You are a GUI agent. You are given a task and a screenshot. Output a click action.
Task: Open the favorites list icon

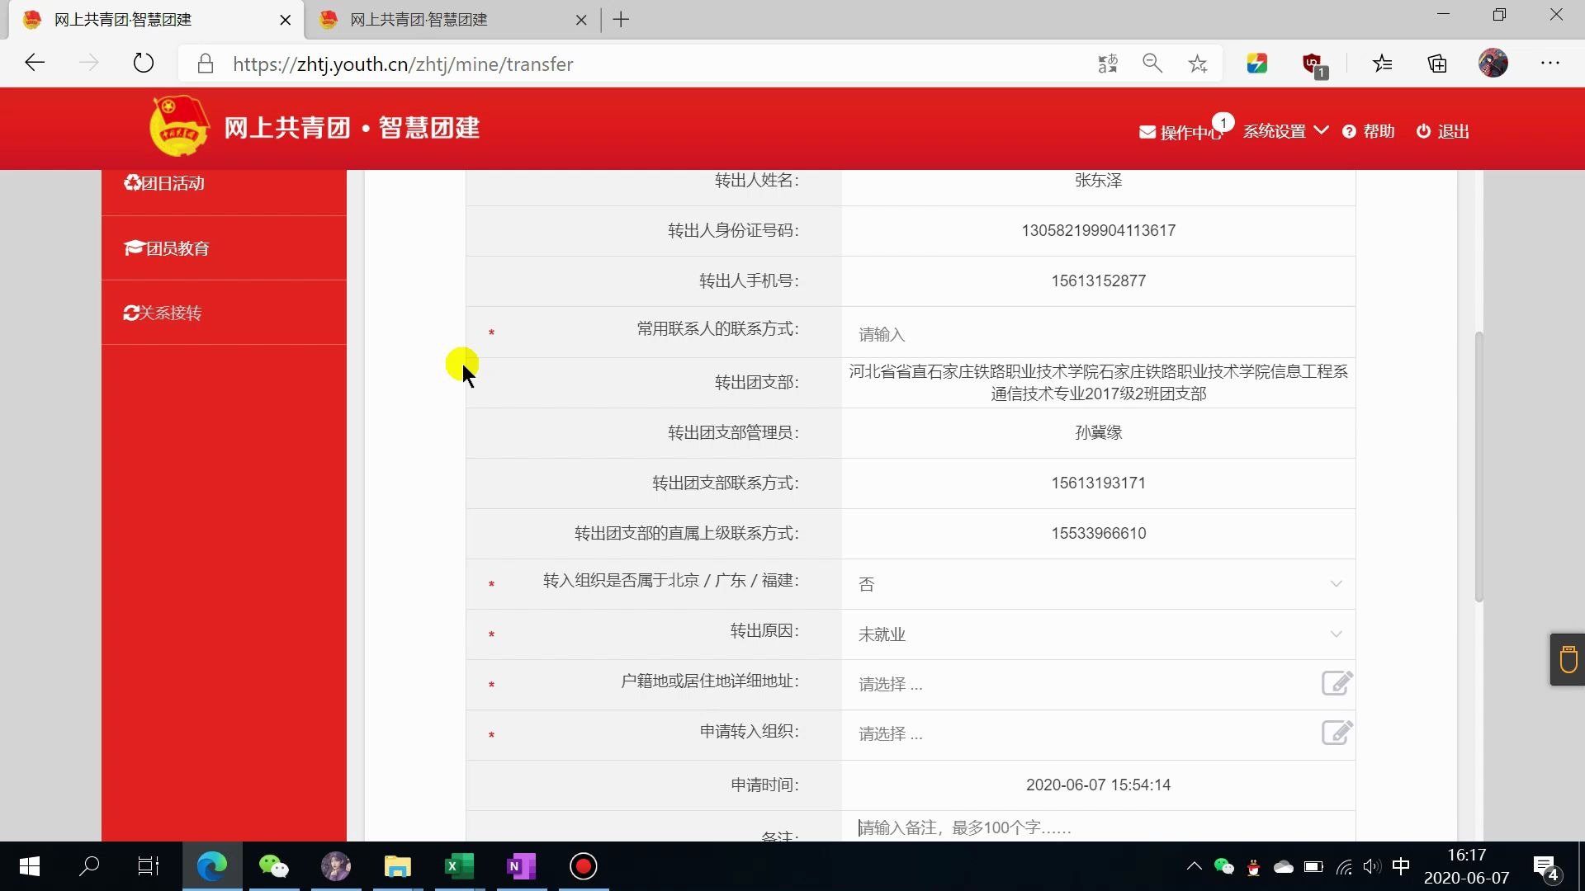click(x=1383, y=64)
